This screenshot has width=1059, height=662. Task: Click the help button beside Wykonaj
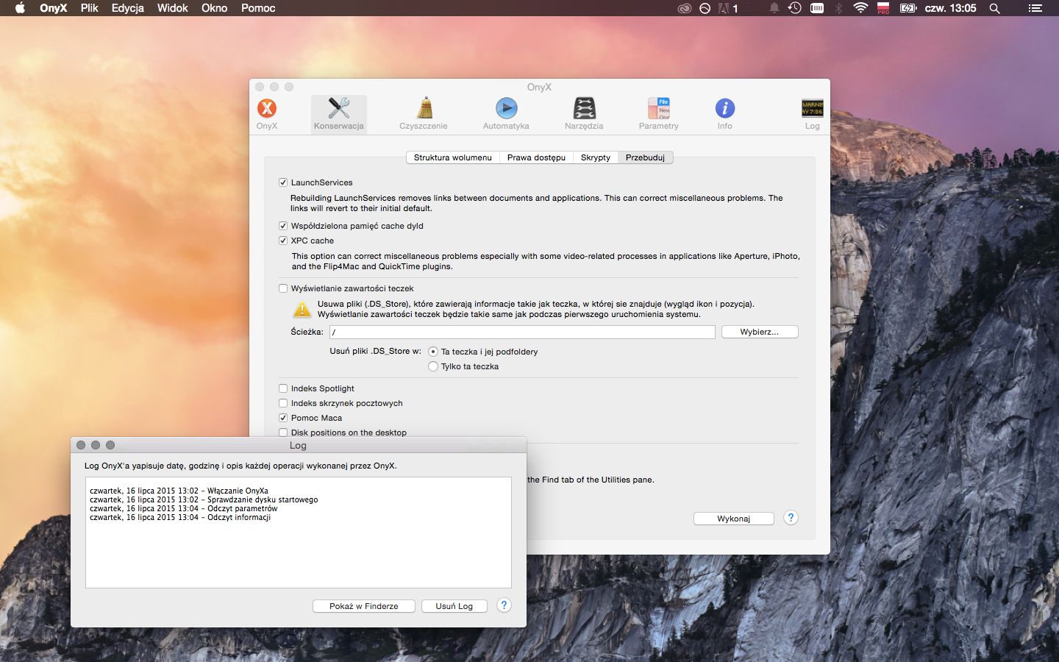pos(791,518)
